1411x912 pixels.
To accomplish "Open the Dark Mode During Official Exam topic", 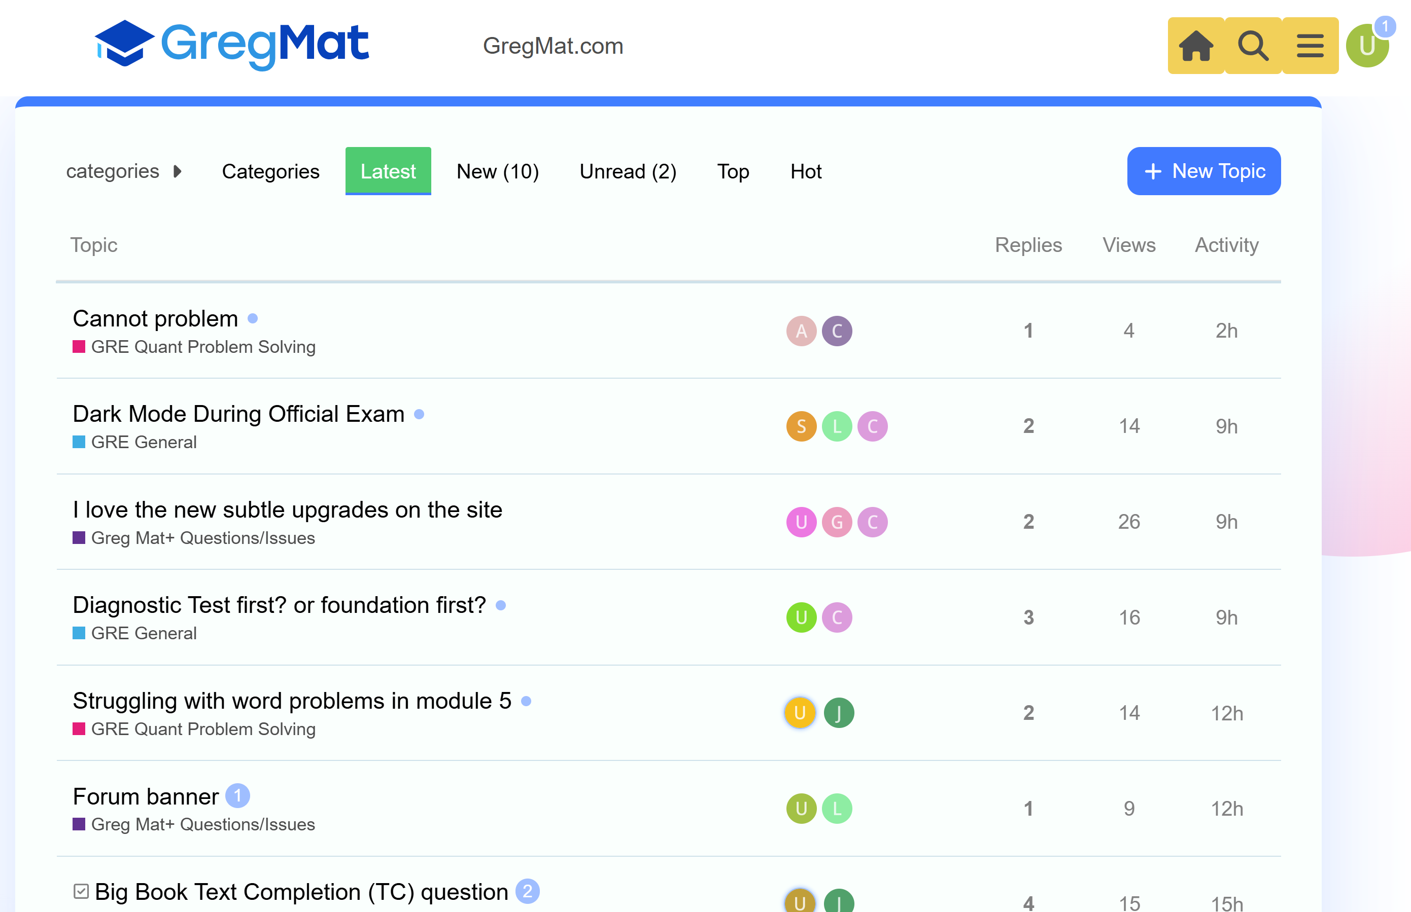I will coord(238,414).
